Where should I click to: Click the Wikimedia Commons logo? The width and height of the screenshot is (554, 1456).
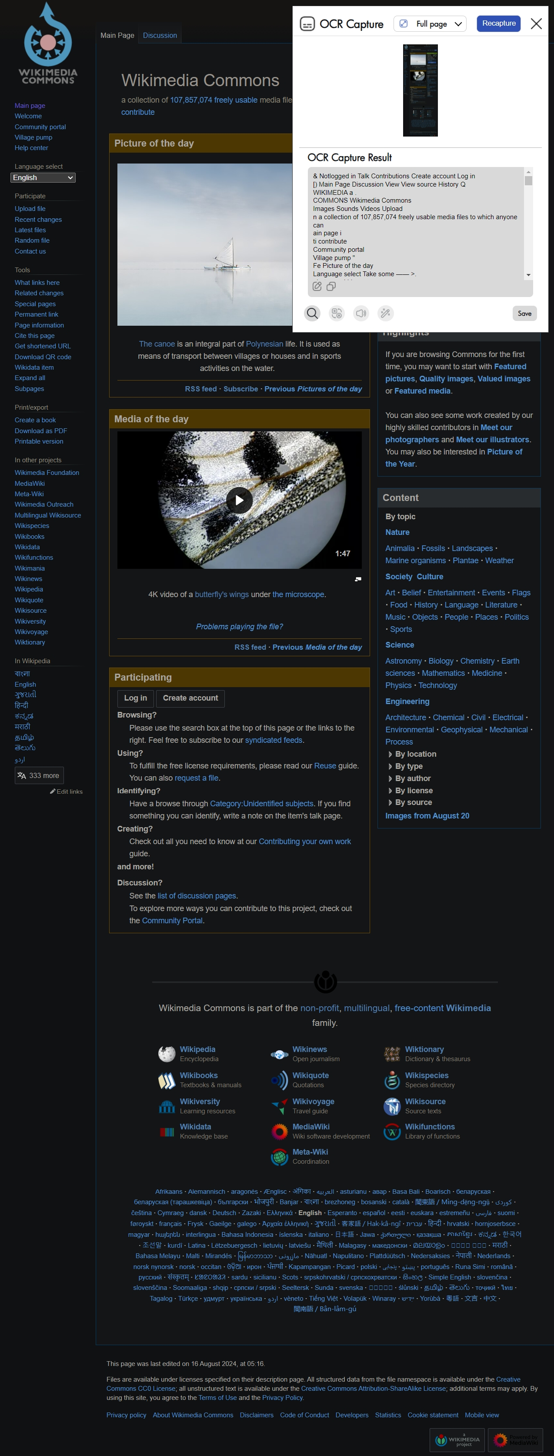pyautogui.click(x=48, y=44)
